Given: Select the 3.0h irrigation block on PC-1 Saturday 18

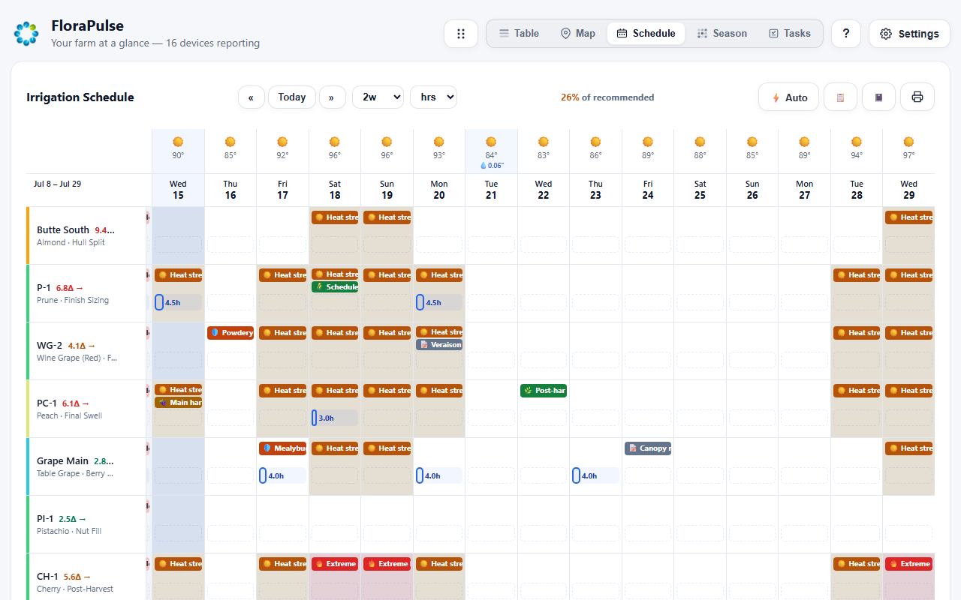Looking at the screenshot, I should coord(335,418).
